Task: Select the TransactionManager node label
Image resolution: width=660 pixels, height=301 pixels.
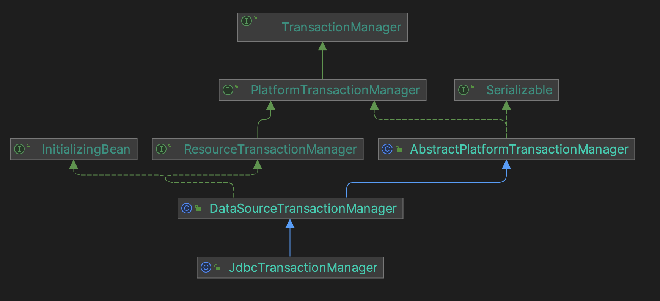Action: (x=341, y=27)
